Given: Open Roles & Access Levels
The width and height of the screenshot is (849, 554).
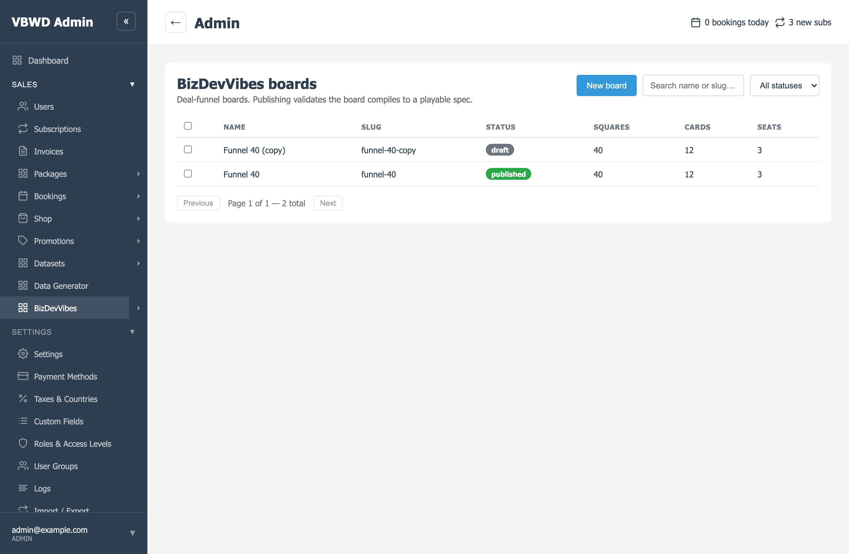Looking at the screenshot, I should point(73,444).
